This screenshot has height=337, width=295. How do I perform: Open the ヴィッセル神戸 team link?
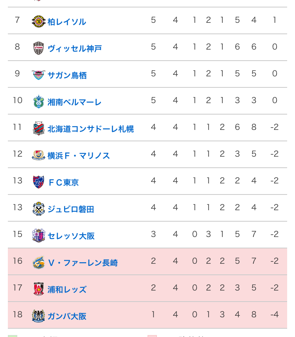[75, 48]
